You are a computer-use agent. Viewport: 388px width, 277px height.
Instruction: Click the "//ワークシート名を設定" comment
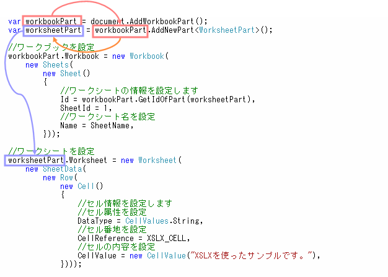pyautogui.click(x=108, y=117)
